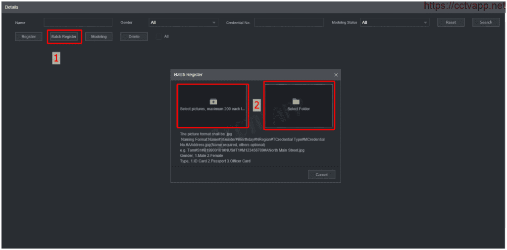This screenshot has height=250, width=507.
Task: Tick the All checkbox next to Delete
Action: click(x=158, y=37)
